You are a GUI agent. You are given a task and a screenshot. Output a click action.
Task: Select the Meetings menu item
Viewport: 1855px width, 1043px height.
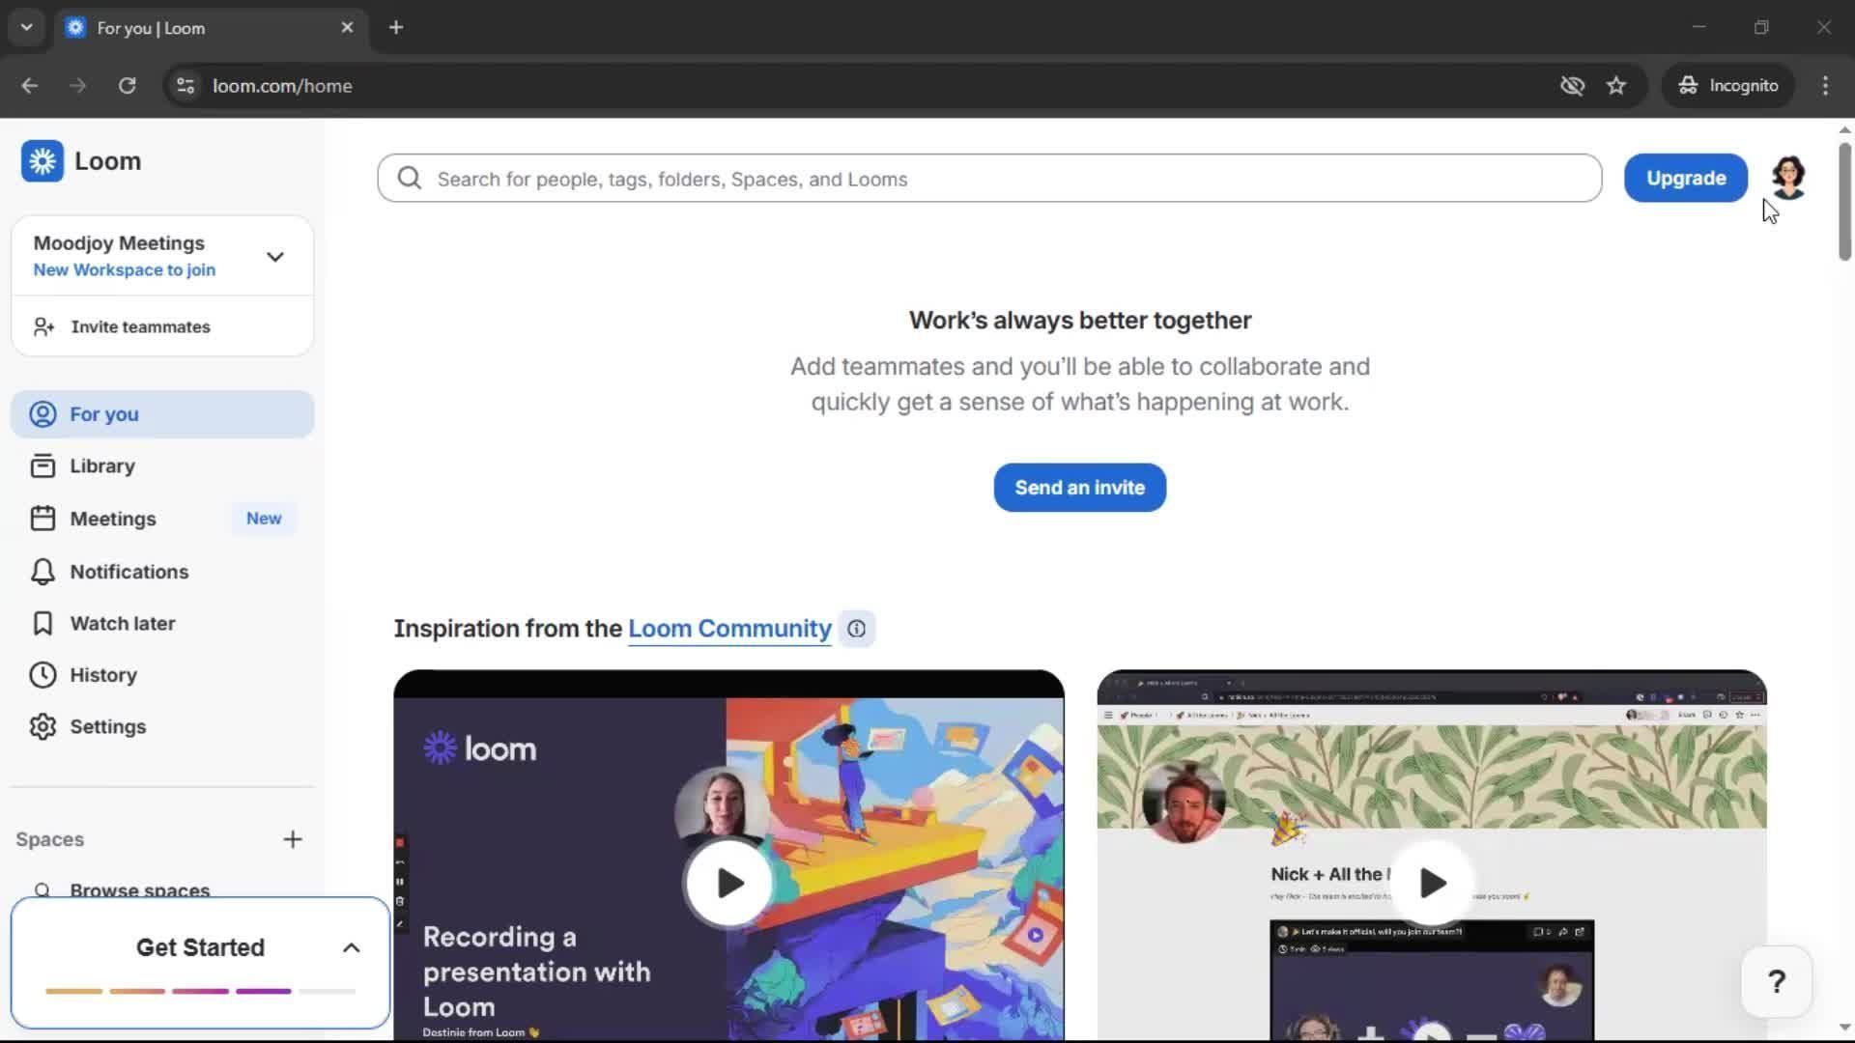tap(113, 520)
